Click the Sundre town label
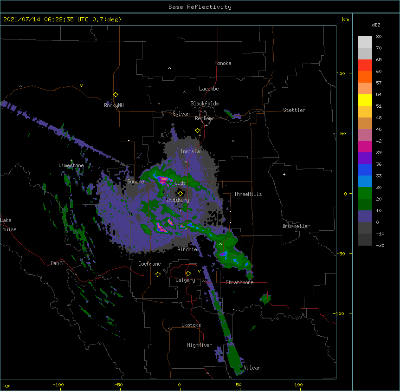Viewport: 400px width, 391px height. point(135,182)
